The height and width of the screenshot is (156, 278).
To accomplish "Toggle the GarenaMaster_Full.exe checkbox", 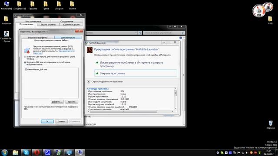I will point(26,69).
